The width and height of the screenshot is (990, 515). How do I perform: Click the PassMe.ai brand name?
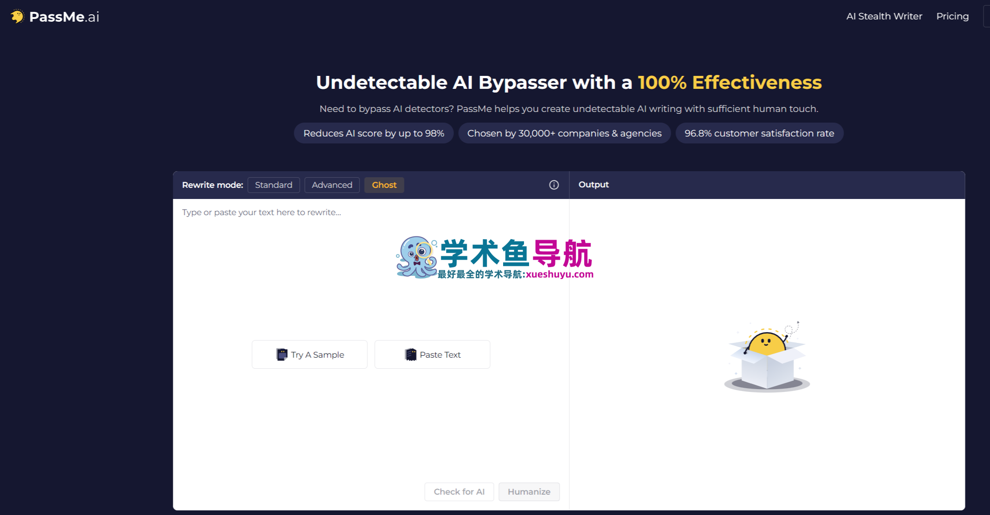pos(64,17)
